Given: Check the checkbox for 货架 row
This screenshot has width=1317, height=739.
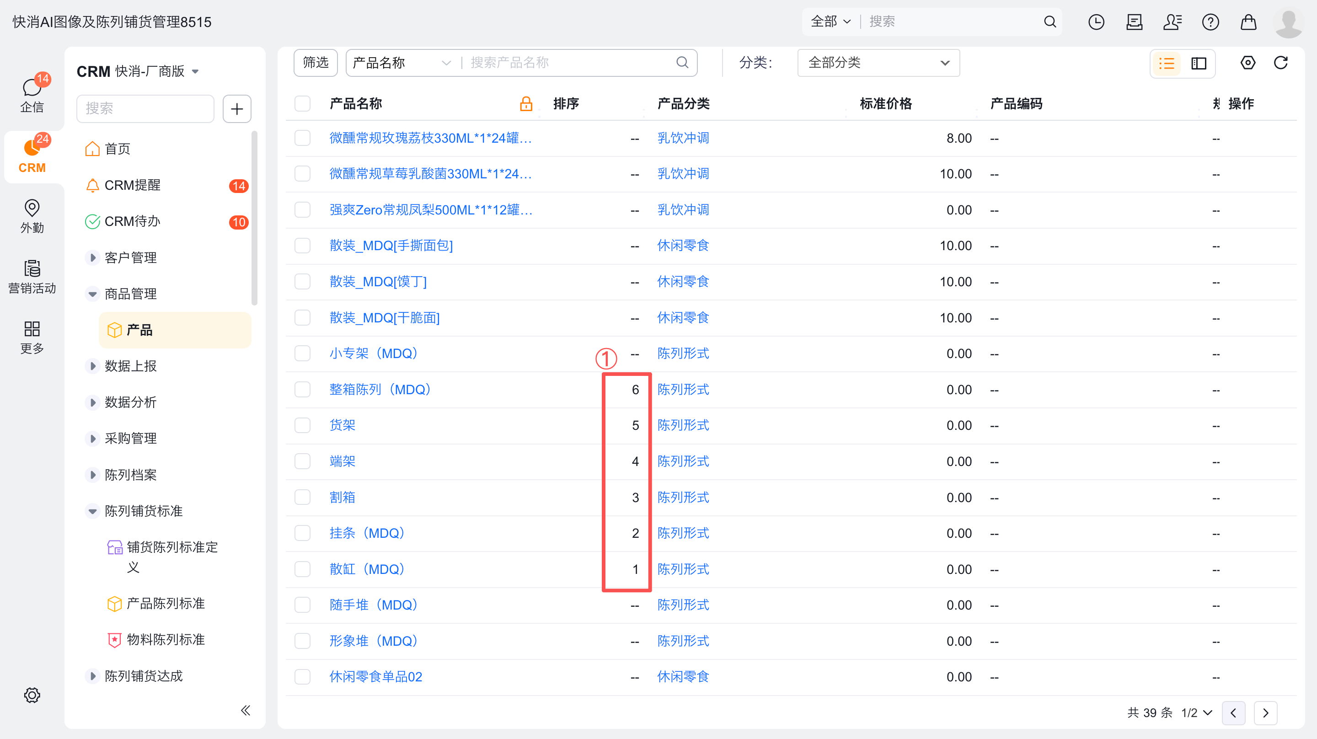Looking at the screenshot, I should point(302,425).
